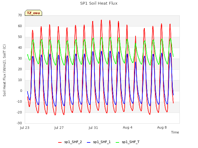Click the Jul 31 x-axis label

(93, 128)
